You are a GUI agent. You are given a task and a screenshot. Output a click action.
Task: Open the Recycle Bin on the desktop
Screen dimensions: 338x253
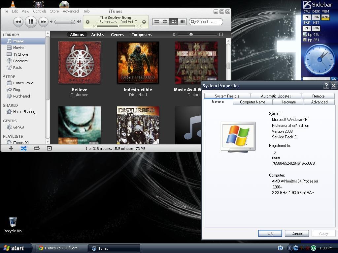(13, 225)
